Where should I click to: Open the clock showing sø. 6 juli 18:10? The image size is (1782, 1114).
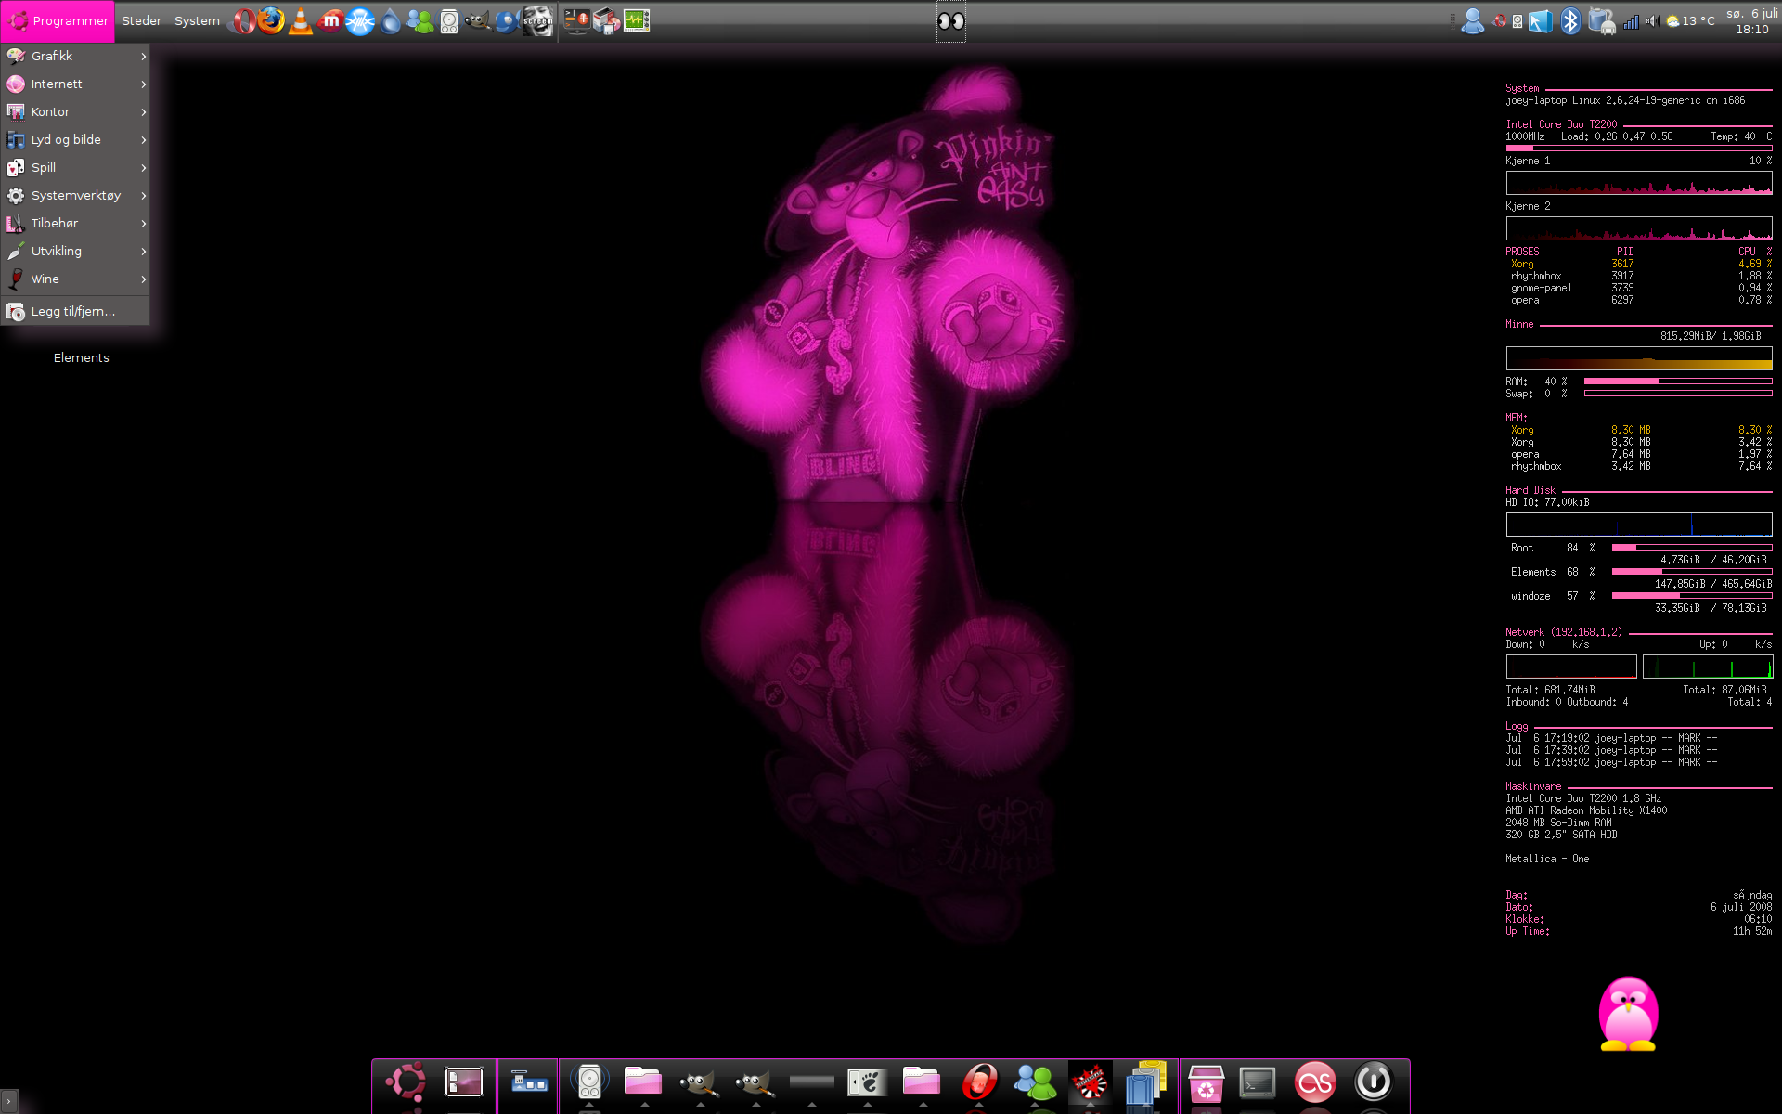(x=1751, y=20)
